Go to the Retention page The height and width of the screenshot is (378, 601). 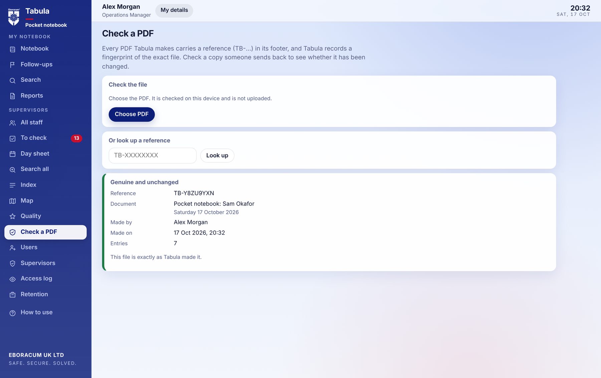45,294
